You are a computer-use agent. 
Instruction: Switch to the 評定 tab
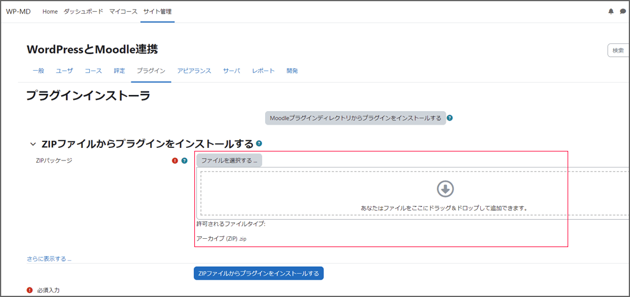[x=119, y=71]
